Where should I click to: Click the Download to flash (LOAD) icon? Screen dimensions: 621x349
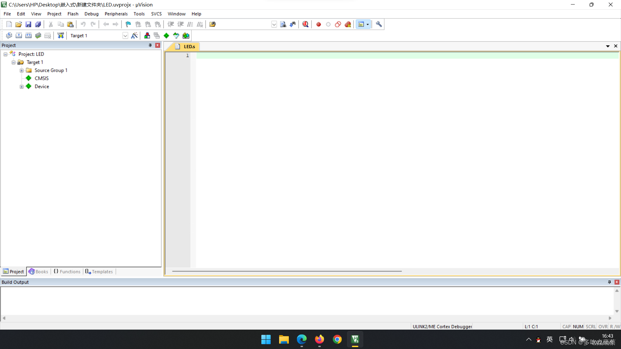[x=60, y=36]
